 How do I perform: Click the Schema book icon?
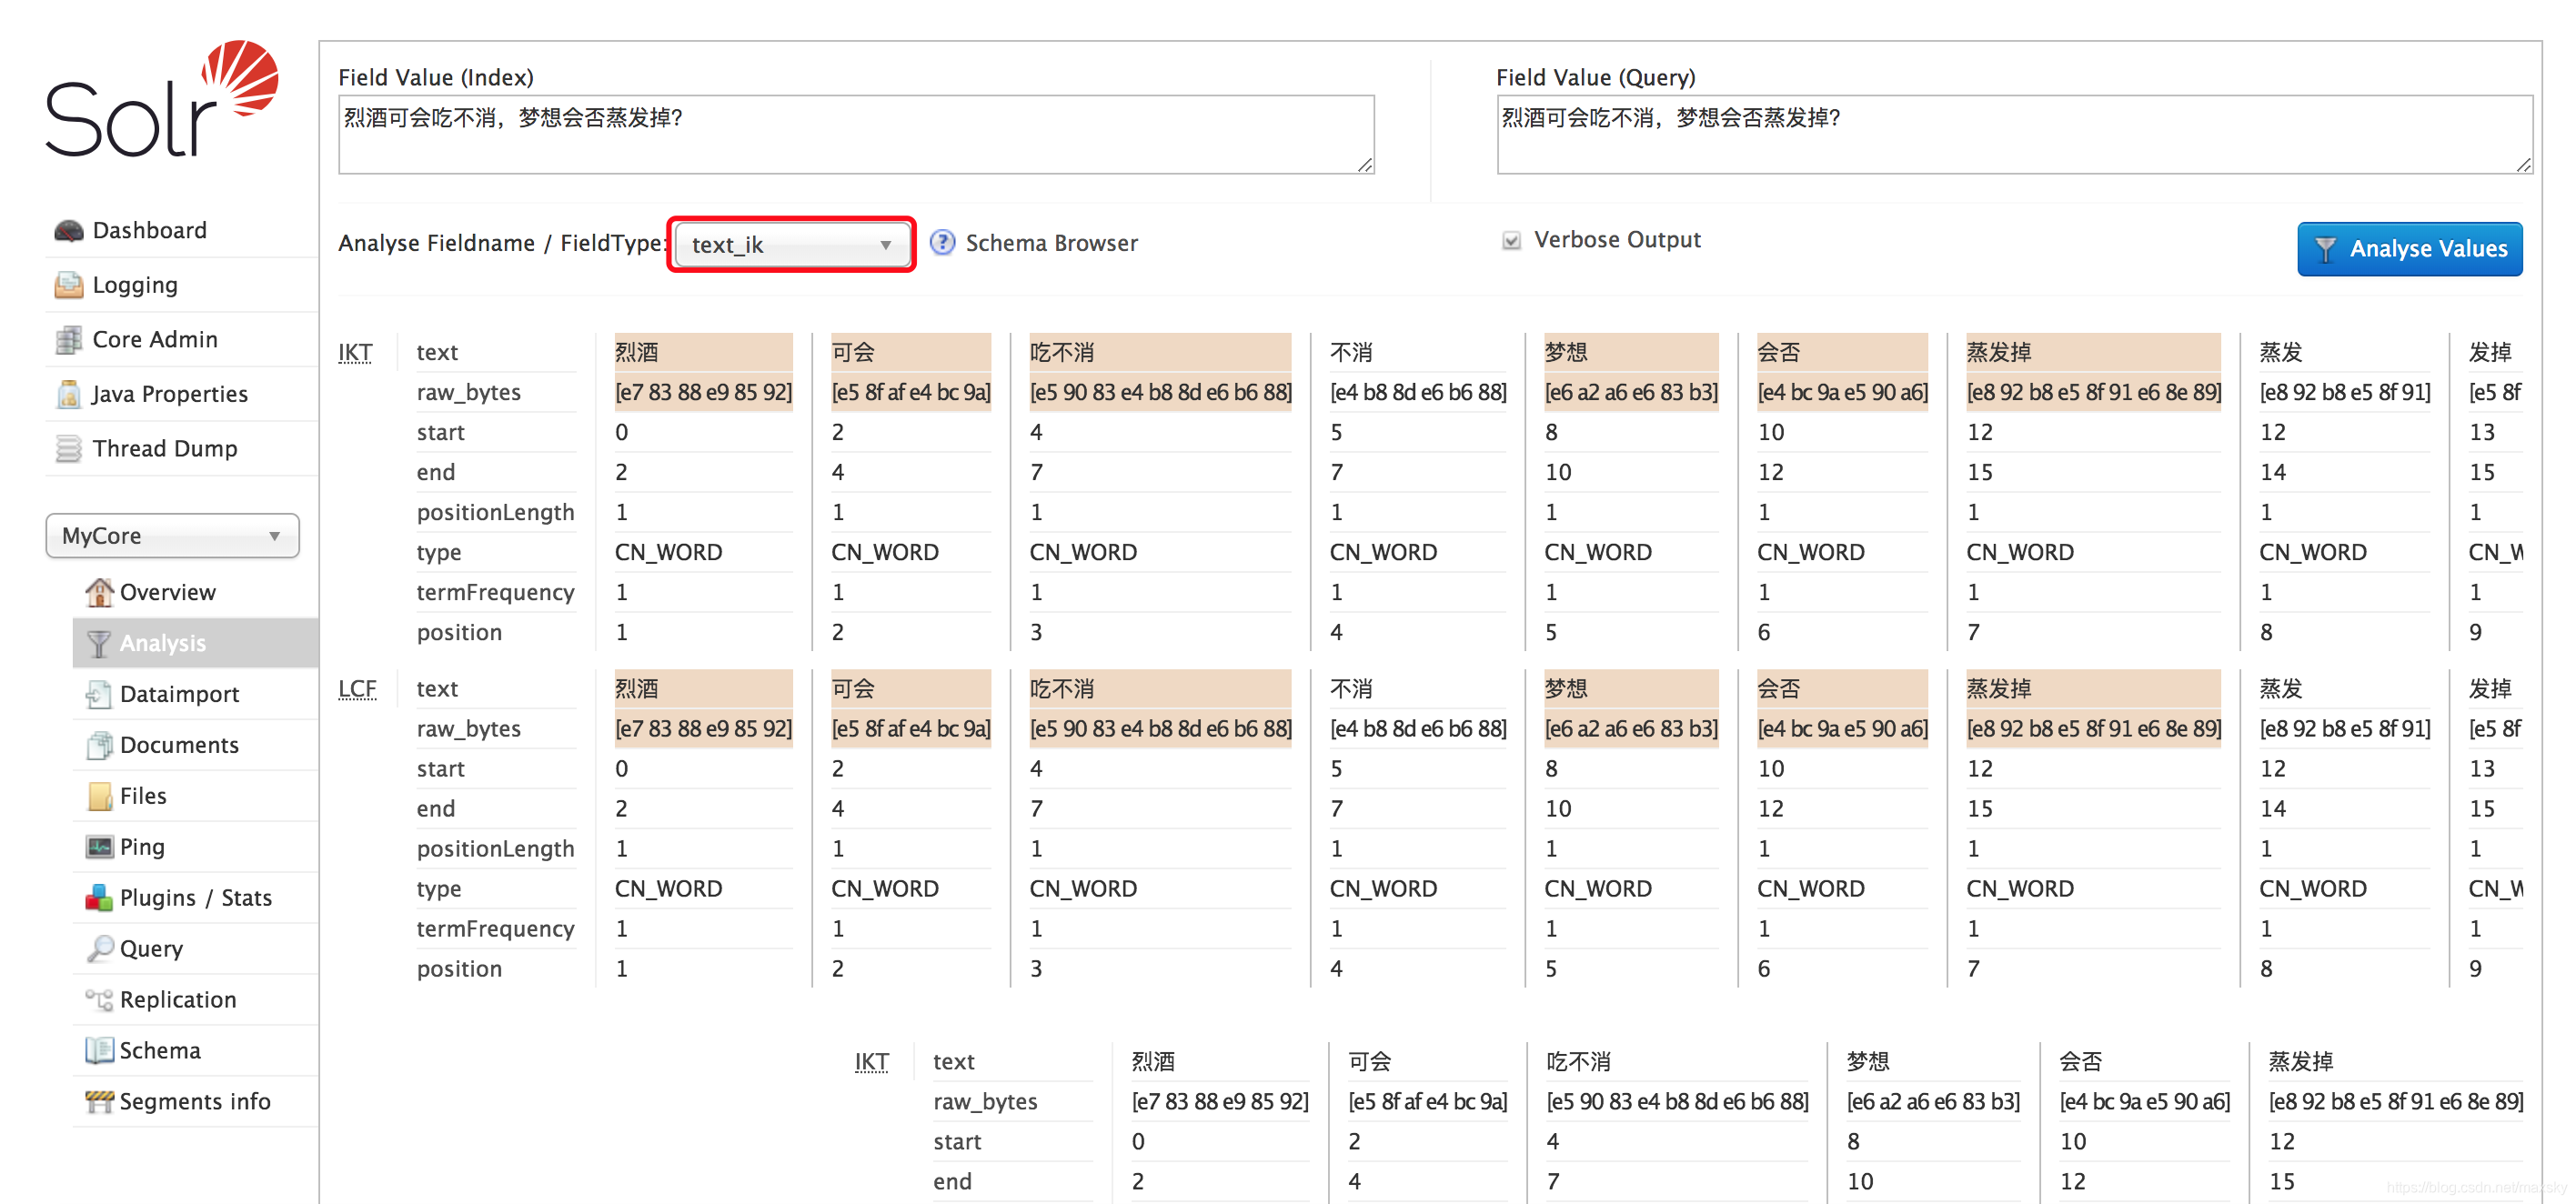[x=98, y=1050]
